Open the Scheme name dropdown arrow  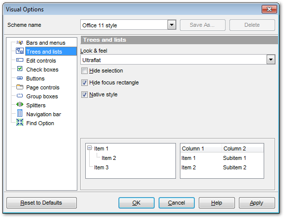[171, 25]
